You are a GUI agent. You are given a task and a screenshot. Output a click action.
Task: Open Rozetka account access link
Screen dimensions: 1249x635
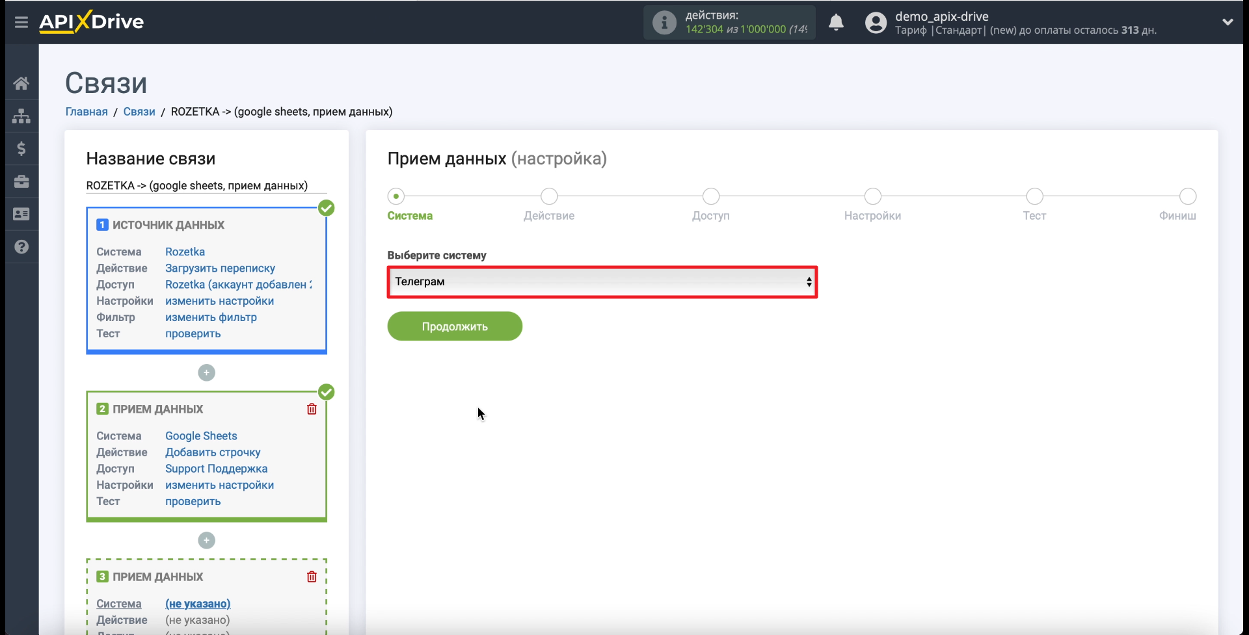click(238, 284)
